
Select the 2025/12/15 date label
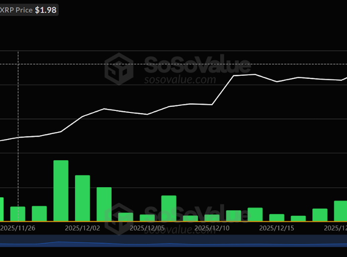tap(277, 228)
